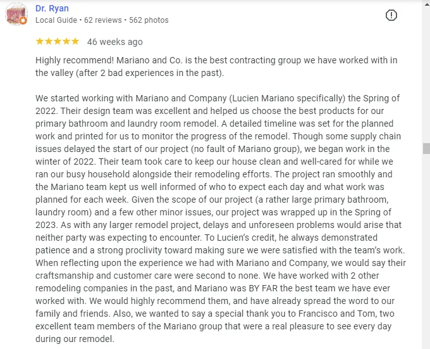The width and height of the screenshot is (430, 349).
Task: Click the "Highly recommend!" opening sentence
Action: [70, 60]
